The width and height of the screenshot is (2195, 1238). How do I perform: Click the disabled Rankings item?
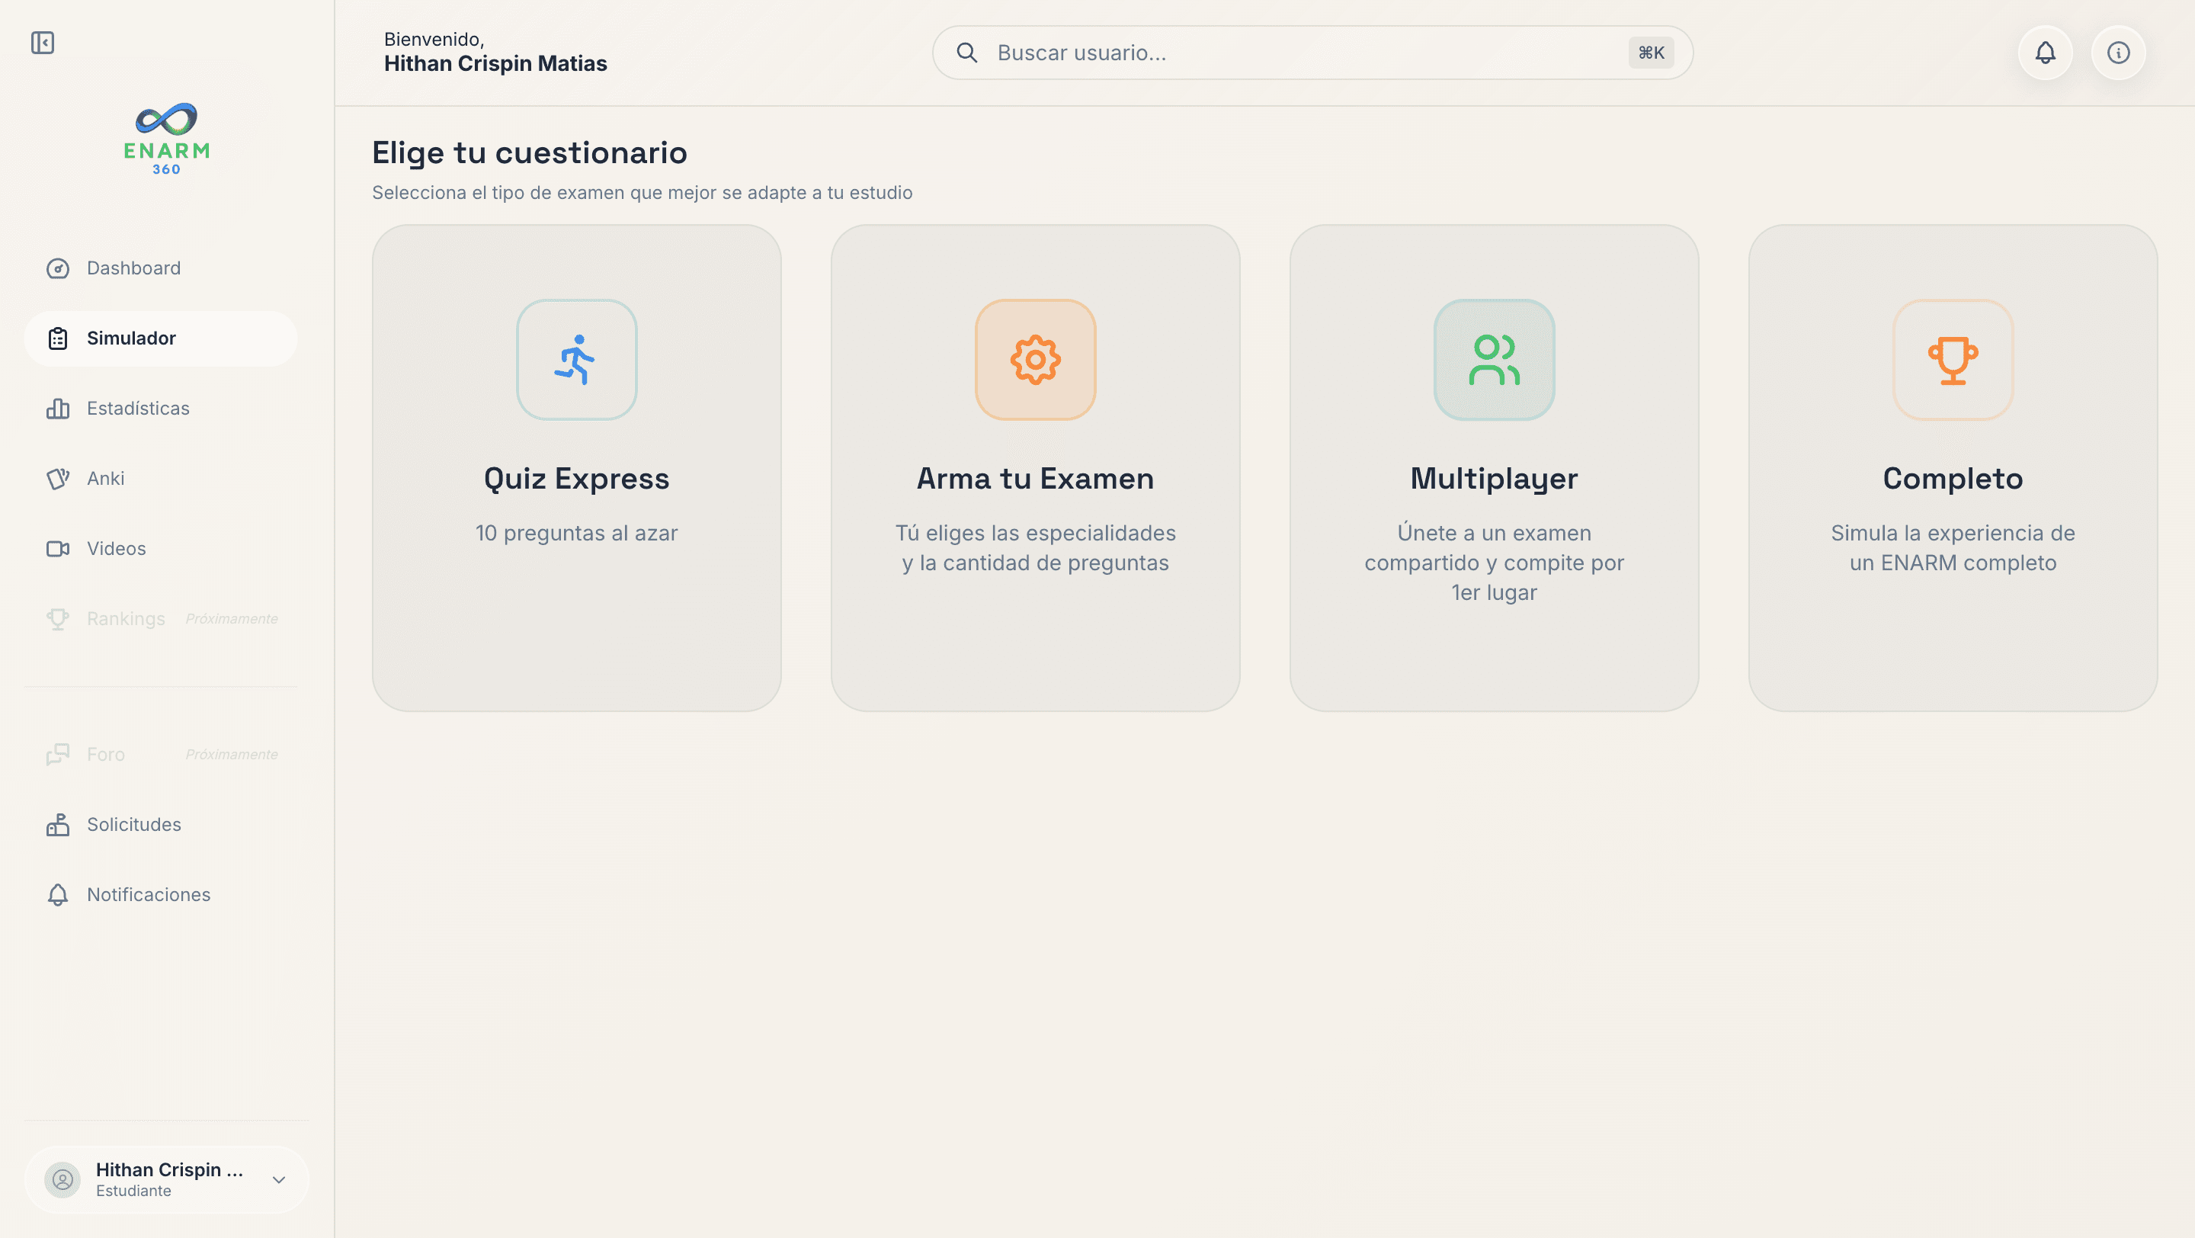click(160, 618)
